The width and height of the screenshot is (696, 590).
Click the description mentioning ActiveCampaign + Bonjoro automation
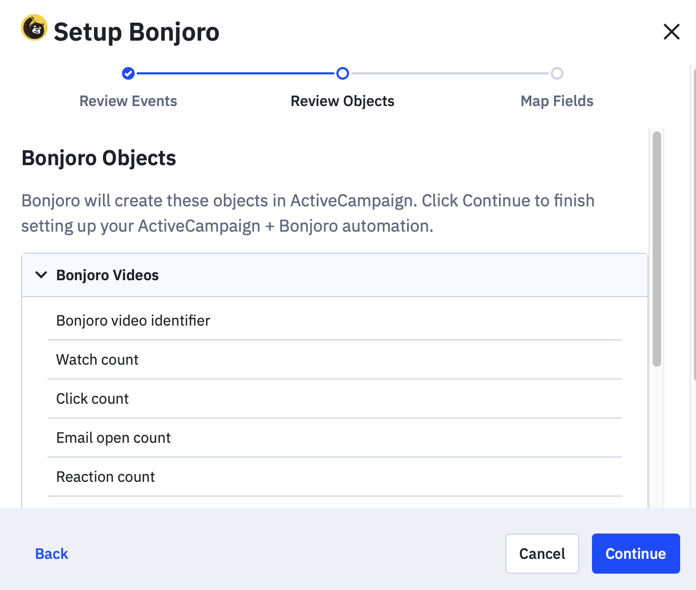click(308, 213)
